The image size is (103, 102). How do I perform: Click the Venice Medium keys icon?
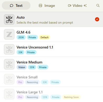pyautogui.click(x=9, y=64)
